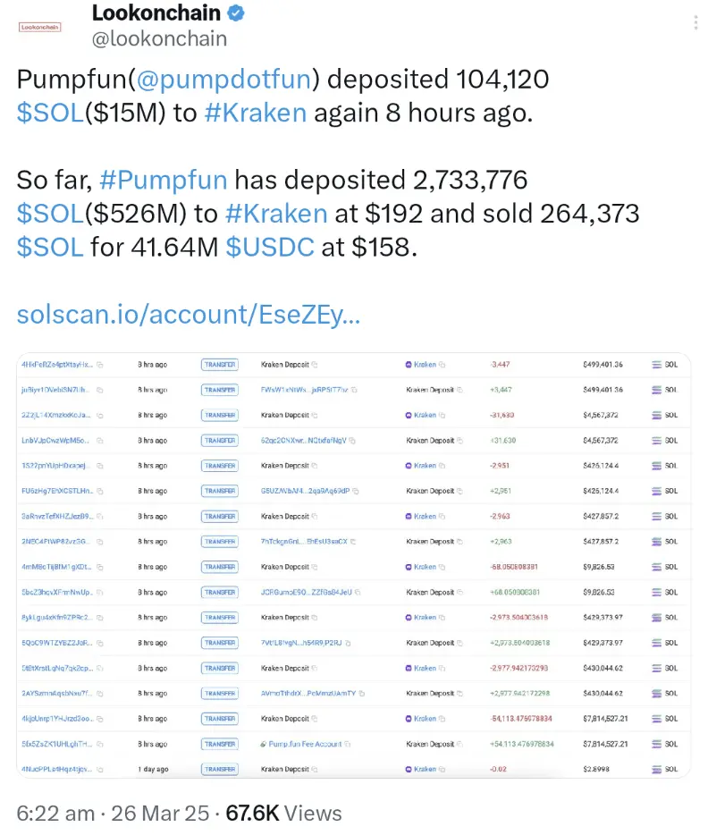708x835 pixels.
Task: Click the copy icon next to address FU5zHg7EhXCSTLHn
Action: coord(100,491)
